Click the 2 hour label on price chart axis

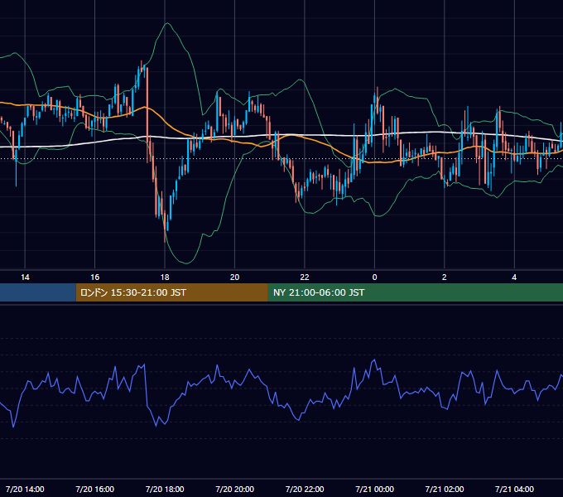[x=444, y=277]
